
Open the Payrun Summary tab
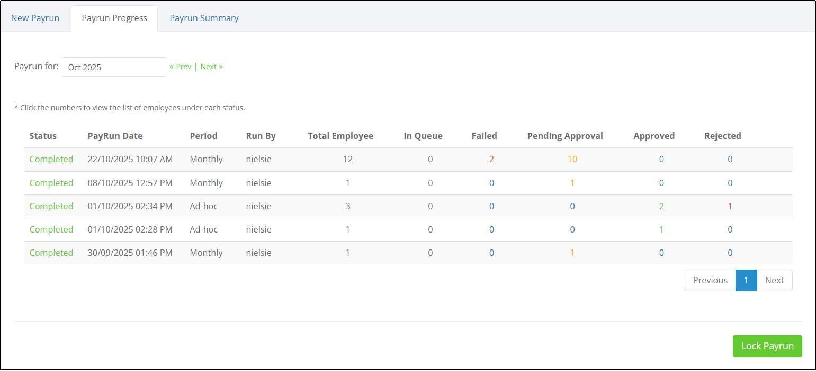[x=204, y=18]
